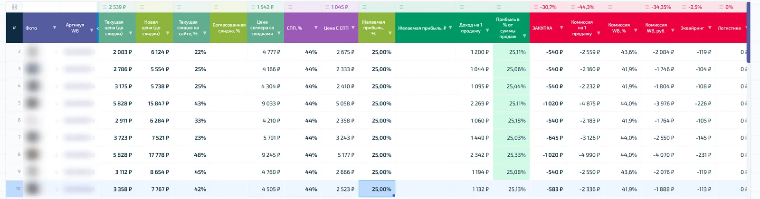760x199 pixels.
Task: Click the lines icon beside -30,7% summary
Action: point(536,7)
